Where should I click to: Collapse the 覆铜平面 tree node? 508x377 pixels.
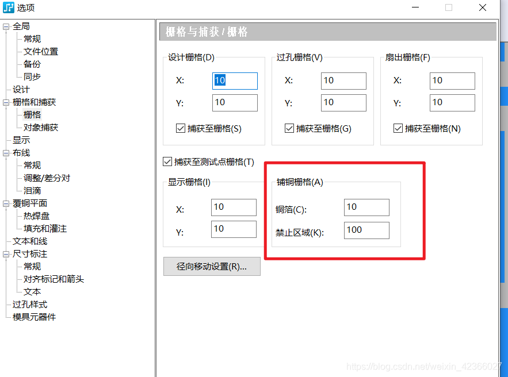[6, 203]
